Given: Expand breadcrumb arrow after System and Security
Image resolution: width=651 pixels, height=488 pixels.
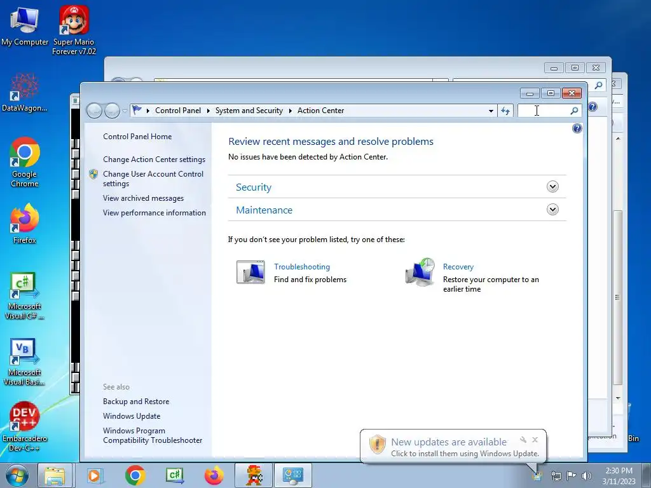Looking at the screenshot, I should tap(290, 111).
